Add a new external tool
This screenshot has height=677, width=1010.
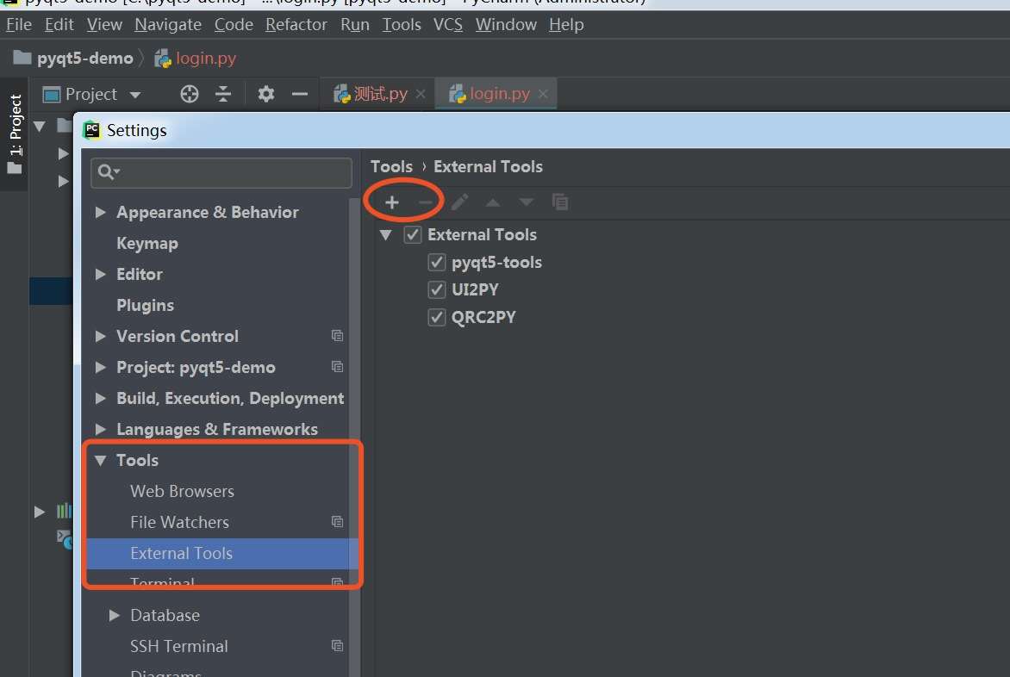click(x=391, y=202)
